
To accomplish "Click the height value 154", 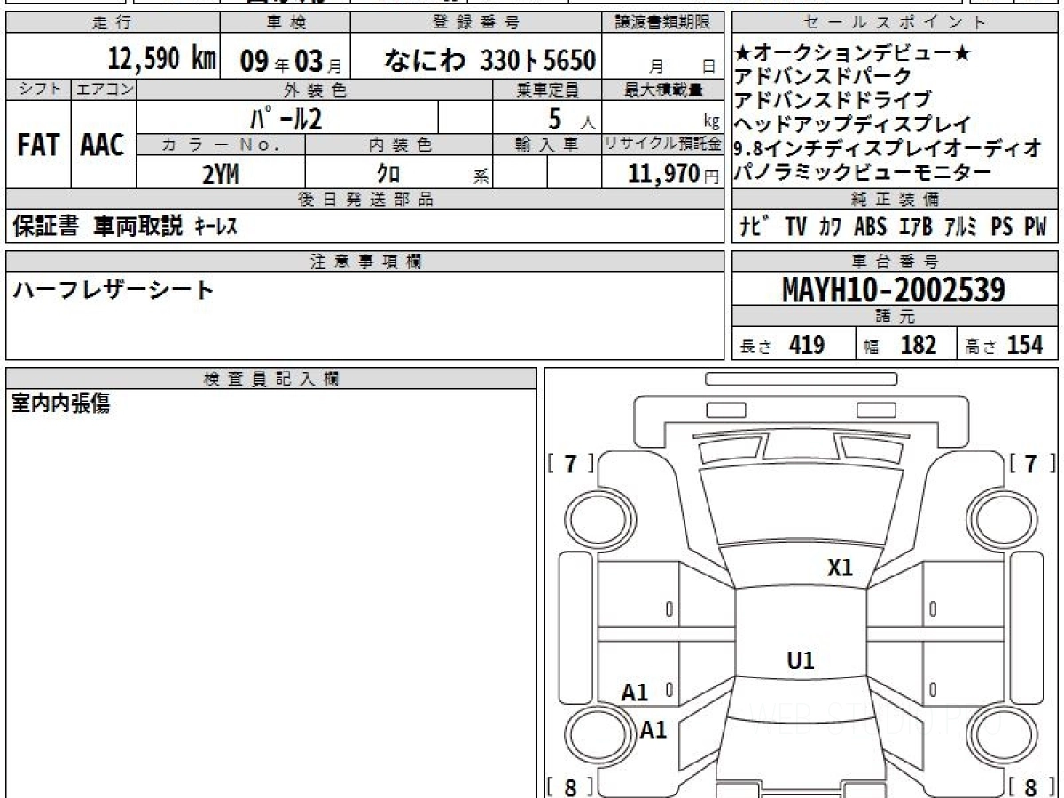I will tap(1025, 345).
